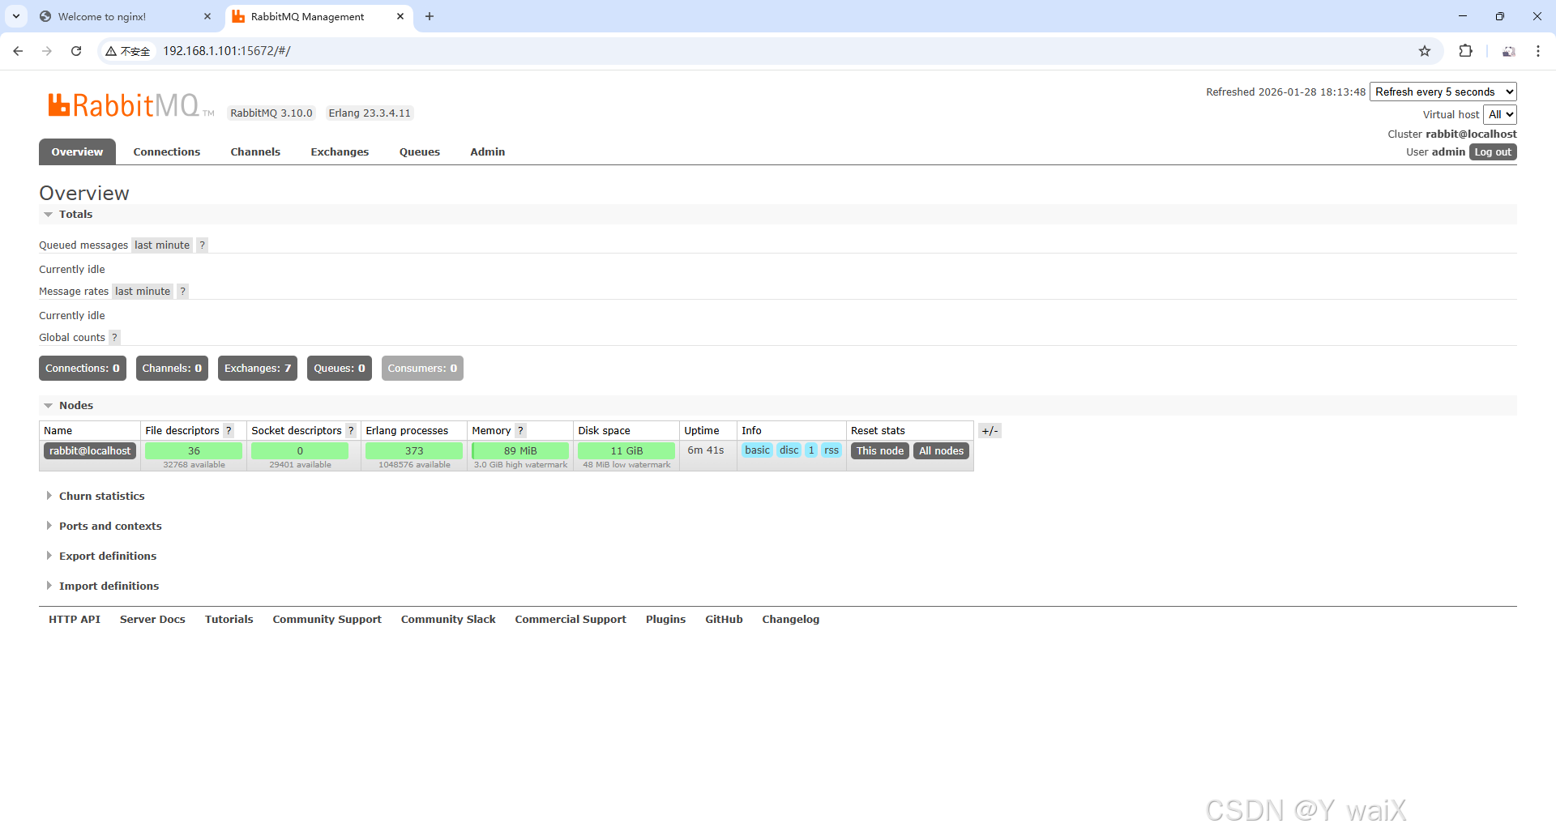Expand Export definitions section
The image size is (1556, 836).
point(108,557)
